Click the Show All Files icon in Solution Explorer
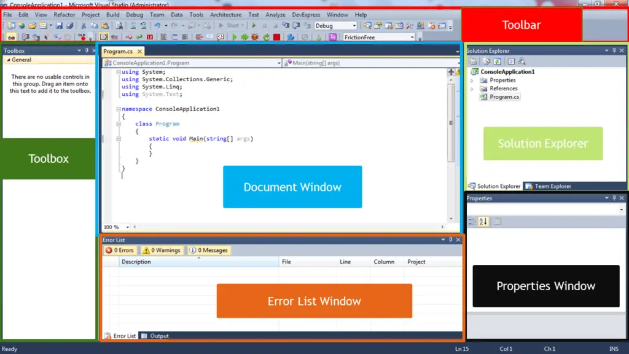 tap(486, 61)
